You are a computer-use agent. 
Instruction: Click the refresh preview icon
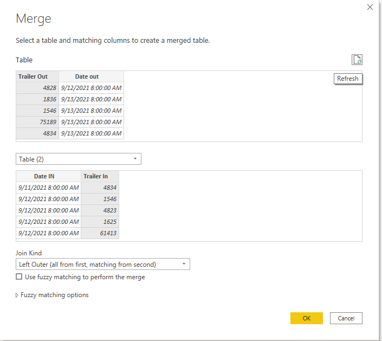357,60
